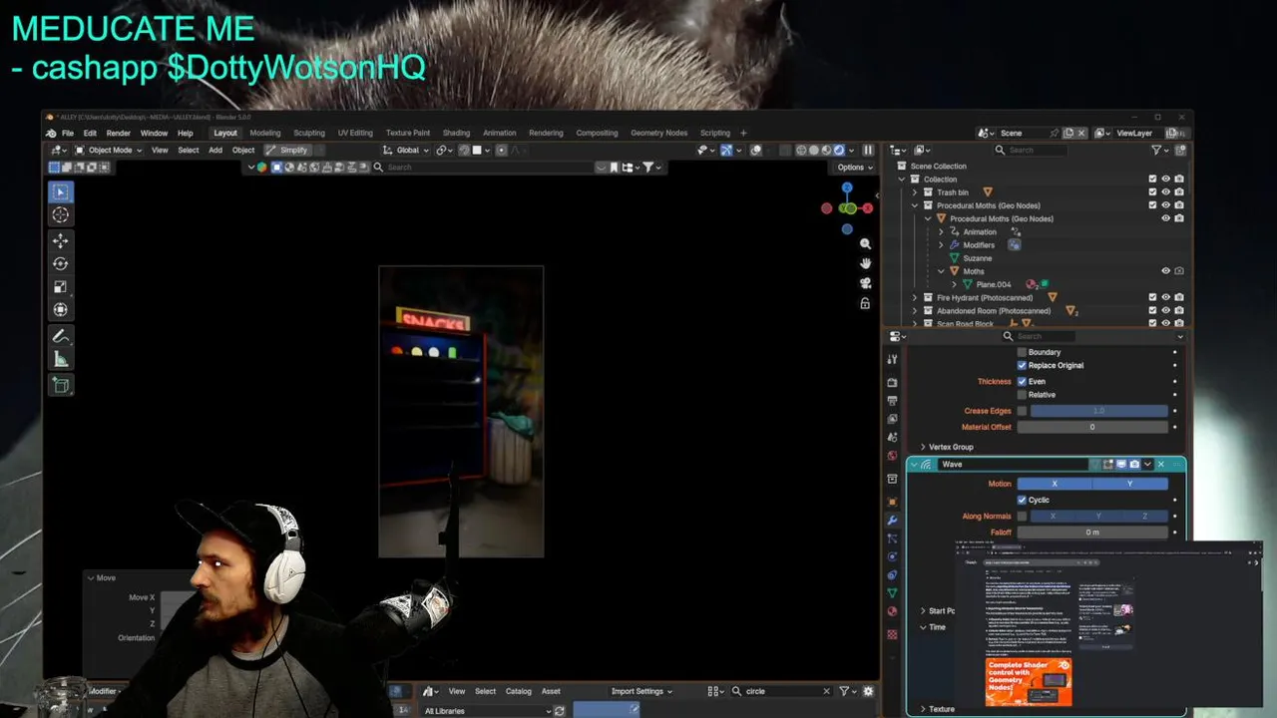1277x718 pixels.
Task: Enable the Boundary checkbox
Action: 1022,352
